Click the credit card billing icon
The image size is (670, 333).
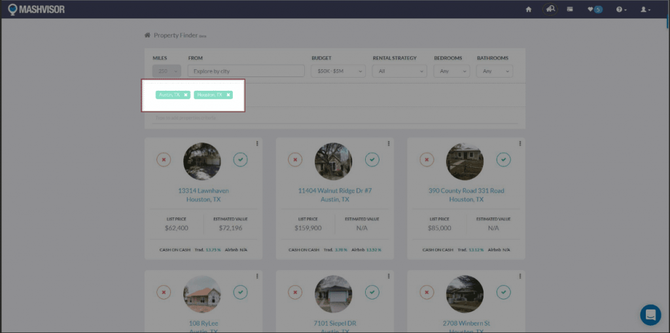[x=570, y=9]
